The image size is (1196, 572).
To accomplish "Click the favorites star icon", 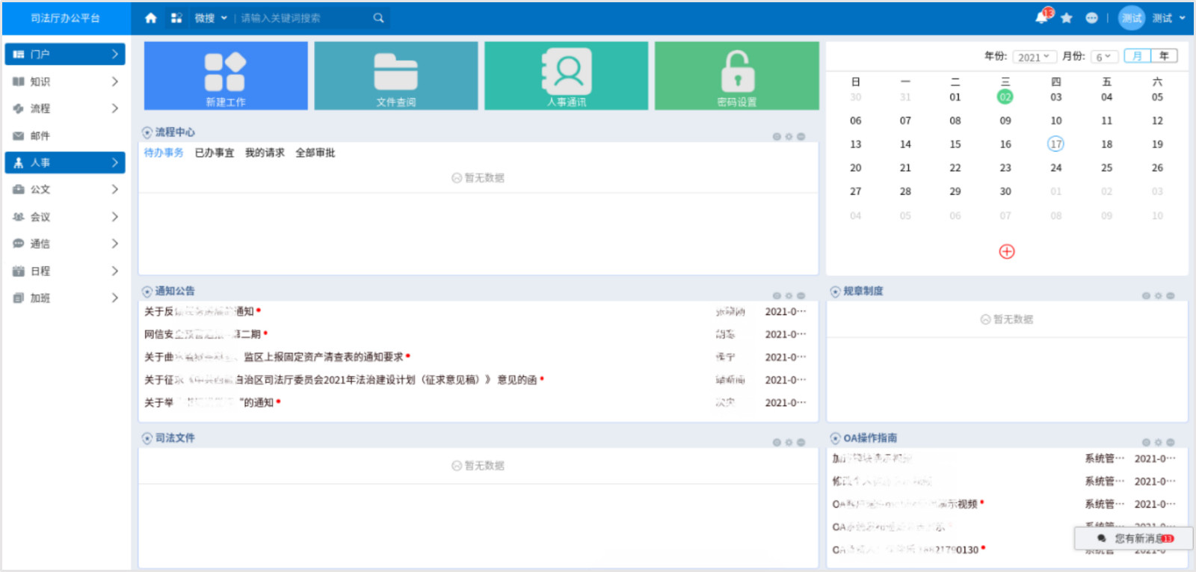I will [x=1067, y=18].
